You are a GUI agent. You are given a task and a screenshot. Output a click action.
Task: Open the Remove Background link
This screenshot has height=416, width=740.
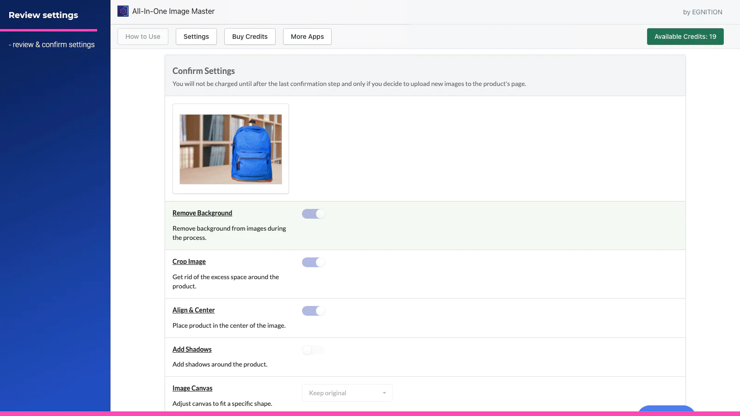[x=202, y=213]
